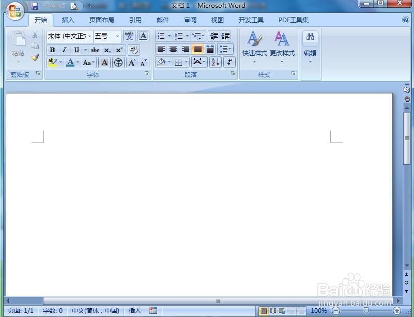Open the phonetic guide (wén) tool
Screen dimensions: 414x317
pos(129,36)
